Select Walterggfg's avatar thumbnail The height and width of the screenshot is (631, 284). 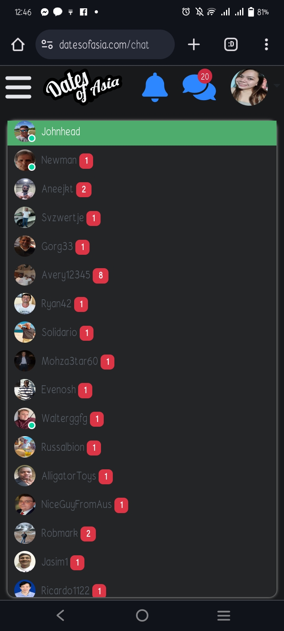click(25, 418)
